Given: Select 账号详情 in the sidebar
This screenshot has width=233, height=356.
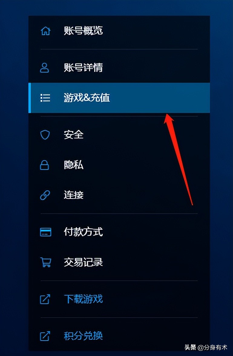Looking at the screenshot, I should pos(119,68).
